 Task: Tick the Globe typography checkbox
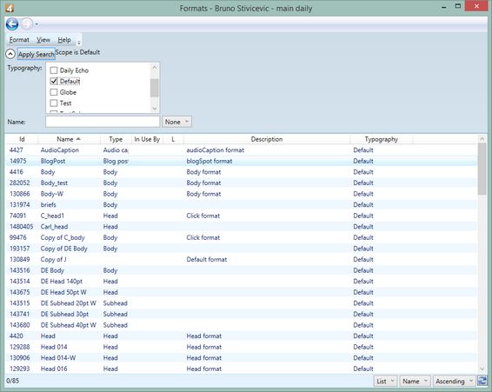54,92
